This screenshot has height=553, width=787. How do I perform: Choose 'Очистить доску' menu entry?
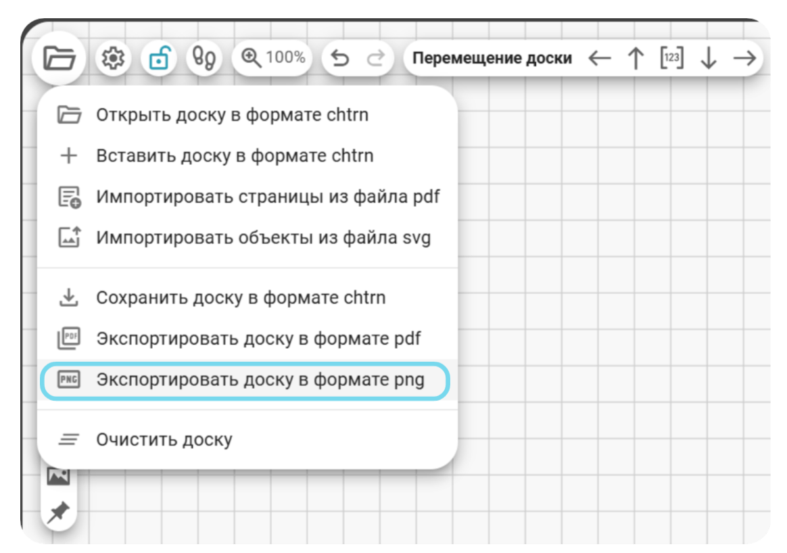[247, 439]
